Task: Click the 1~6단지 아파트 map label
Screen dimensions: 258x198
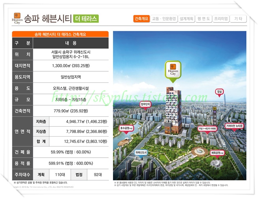Action: pos(207,129)
